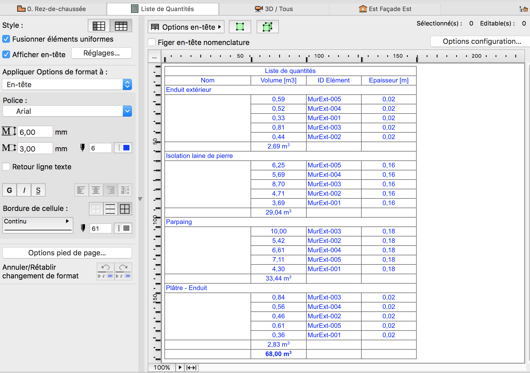The height and width of the screenshot is (373, 530).
Task: Apply center text alignment
Action: click(96, 190)
